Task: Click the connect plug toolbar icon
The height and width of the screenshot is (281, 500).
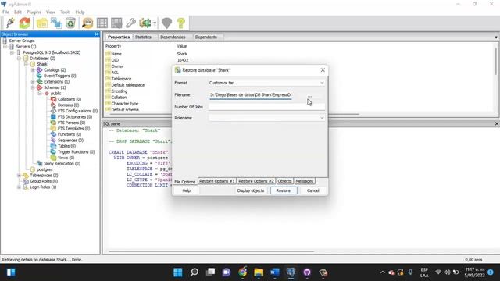Action: [10, 23]
